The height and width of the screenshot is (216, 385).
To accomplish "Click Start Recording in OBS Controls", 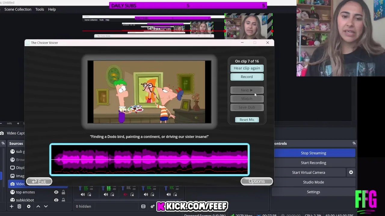I will [x=313, y=163].
